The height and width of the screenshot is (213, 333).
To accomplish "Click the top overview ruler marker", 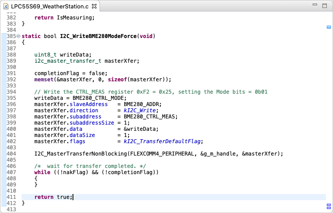I will [x=329, y=27].
